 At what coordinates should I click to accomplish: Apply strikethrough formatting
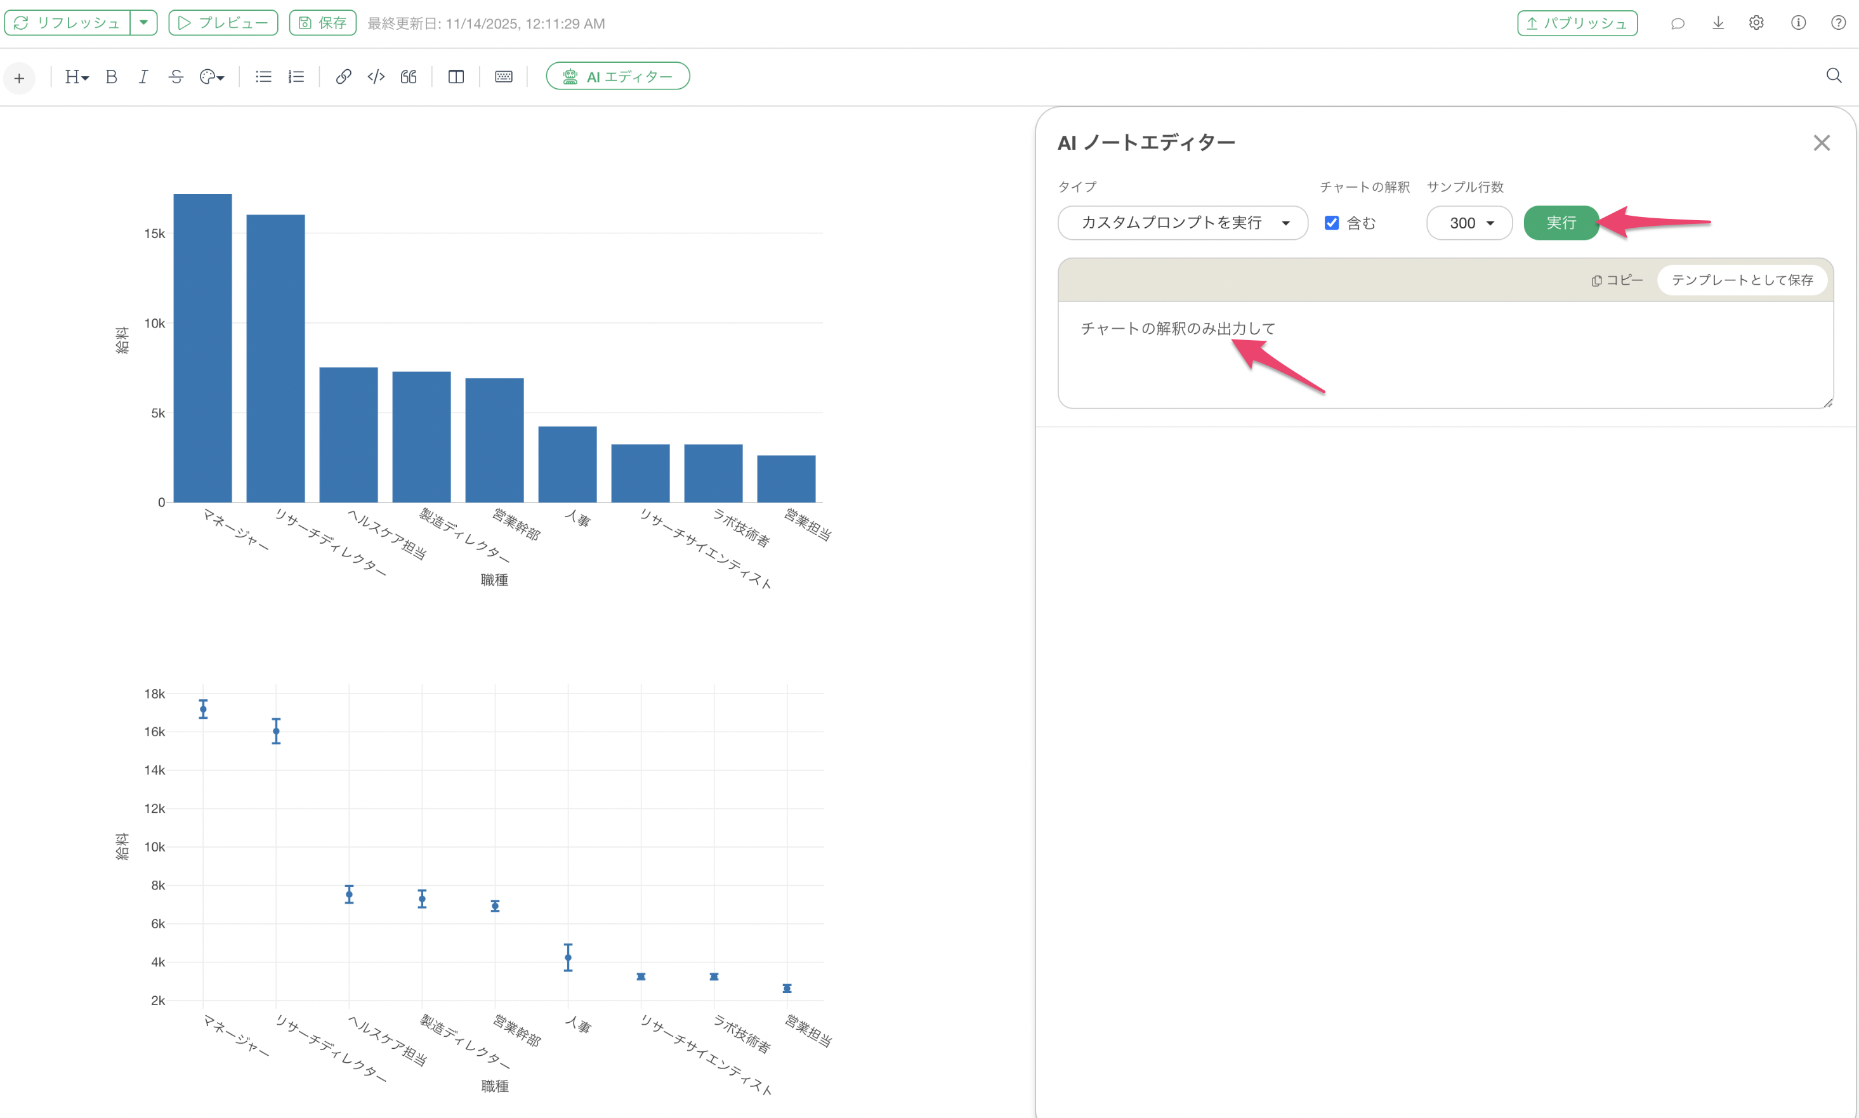pos(176,77)
